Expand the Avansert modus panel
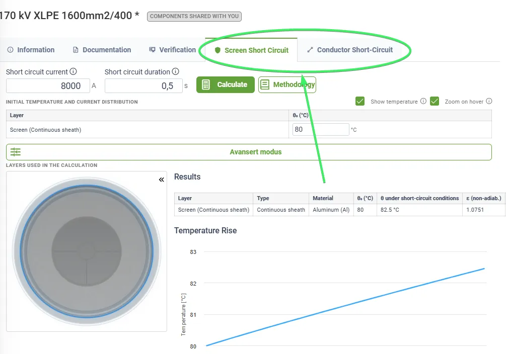The width and height of the screenshot is (506, 354). click(x=249, y=152)
